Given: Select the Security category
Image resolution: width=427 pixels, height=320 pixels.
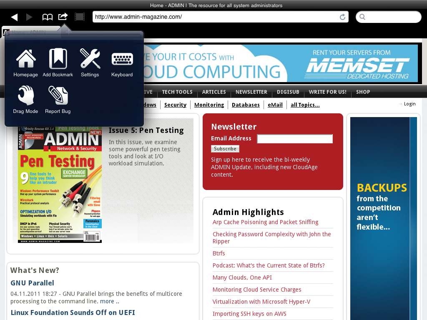Looking at the screenshot, I should click(x=175, y=105).
